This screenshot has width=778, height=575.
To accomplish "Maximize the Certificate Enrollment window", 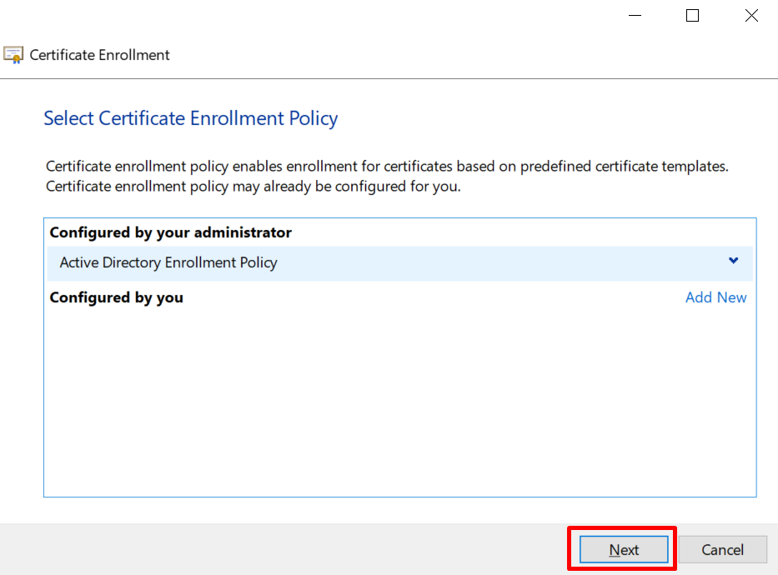I will coord(693,15).
